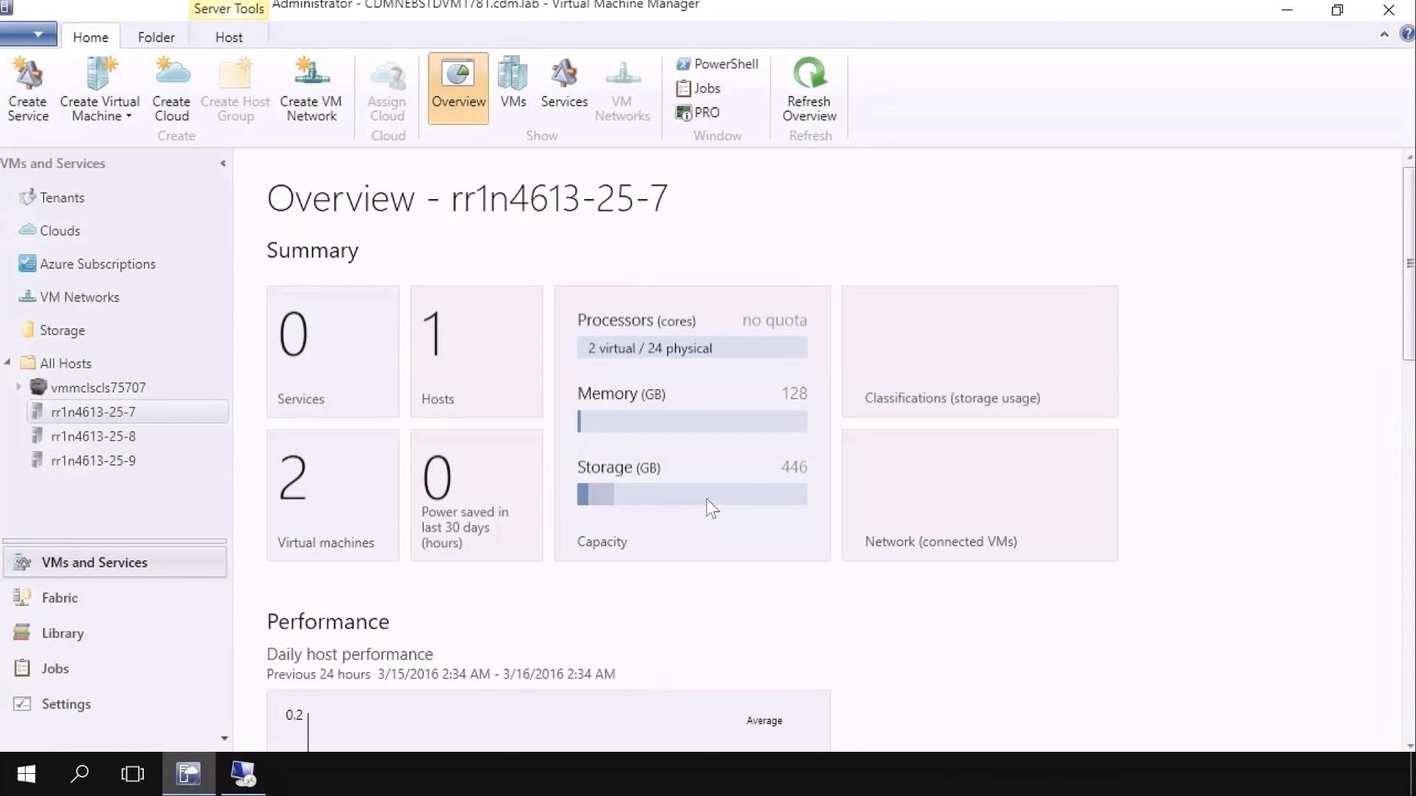The image size is (1416, 796).
Task: Click the Hosts summary tile
Action: (476, 352)
